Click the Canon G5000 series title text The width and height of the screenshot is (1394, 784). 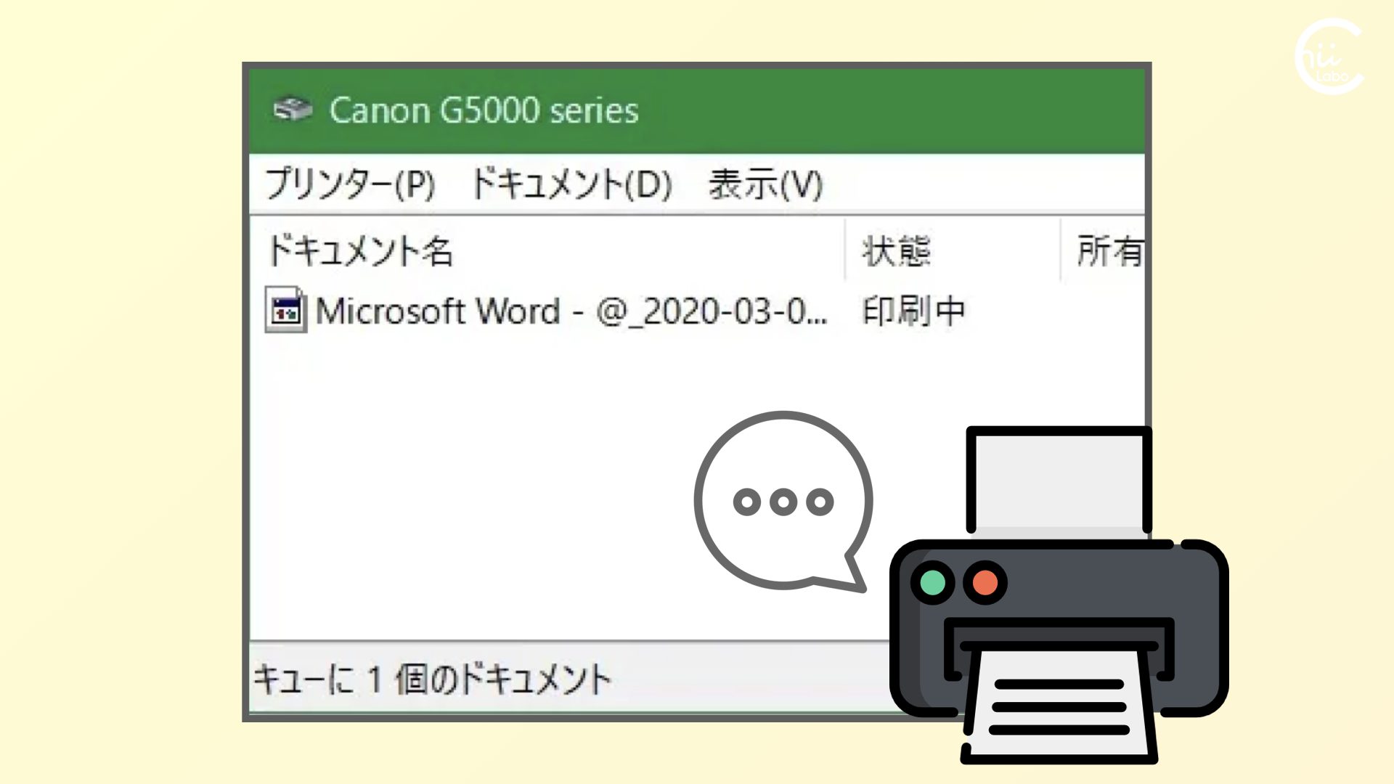coord(484,110)
